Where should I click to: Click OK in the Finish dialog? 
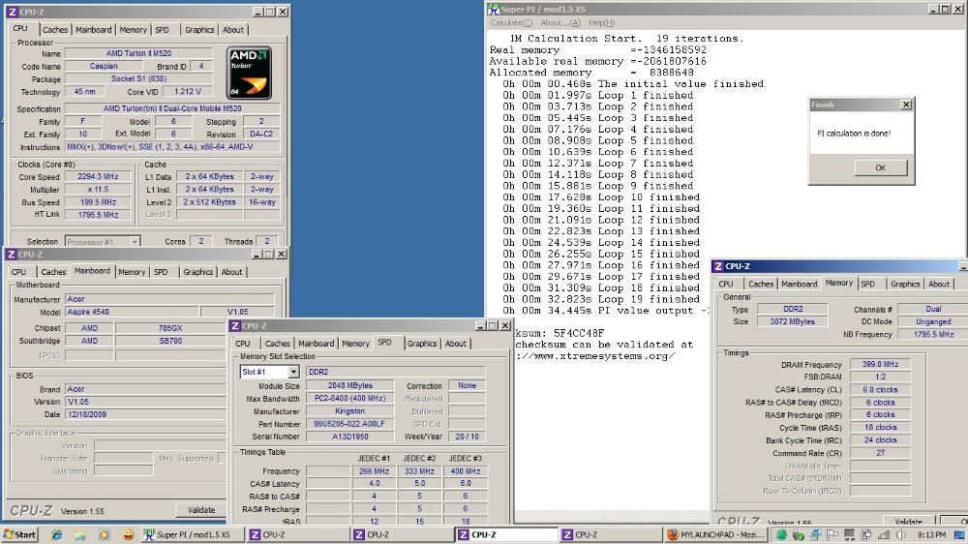[880, 167]
